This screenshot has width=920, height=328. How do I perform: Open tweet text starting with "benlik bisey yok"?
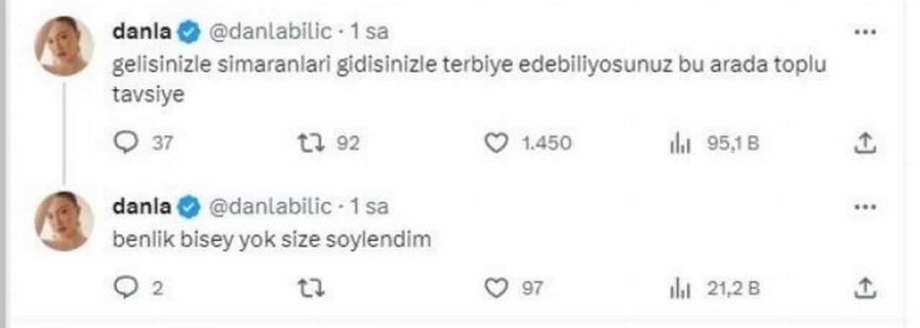(x=272, y=239)
